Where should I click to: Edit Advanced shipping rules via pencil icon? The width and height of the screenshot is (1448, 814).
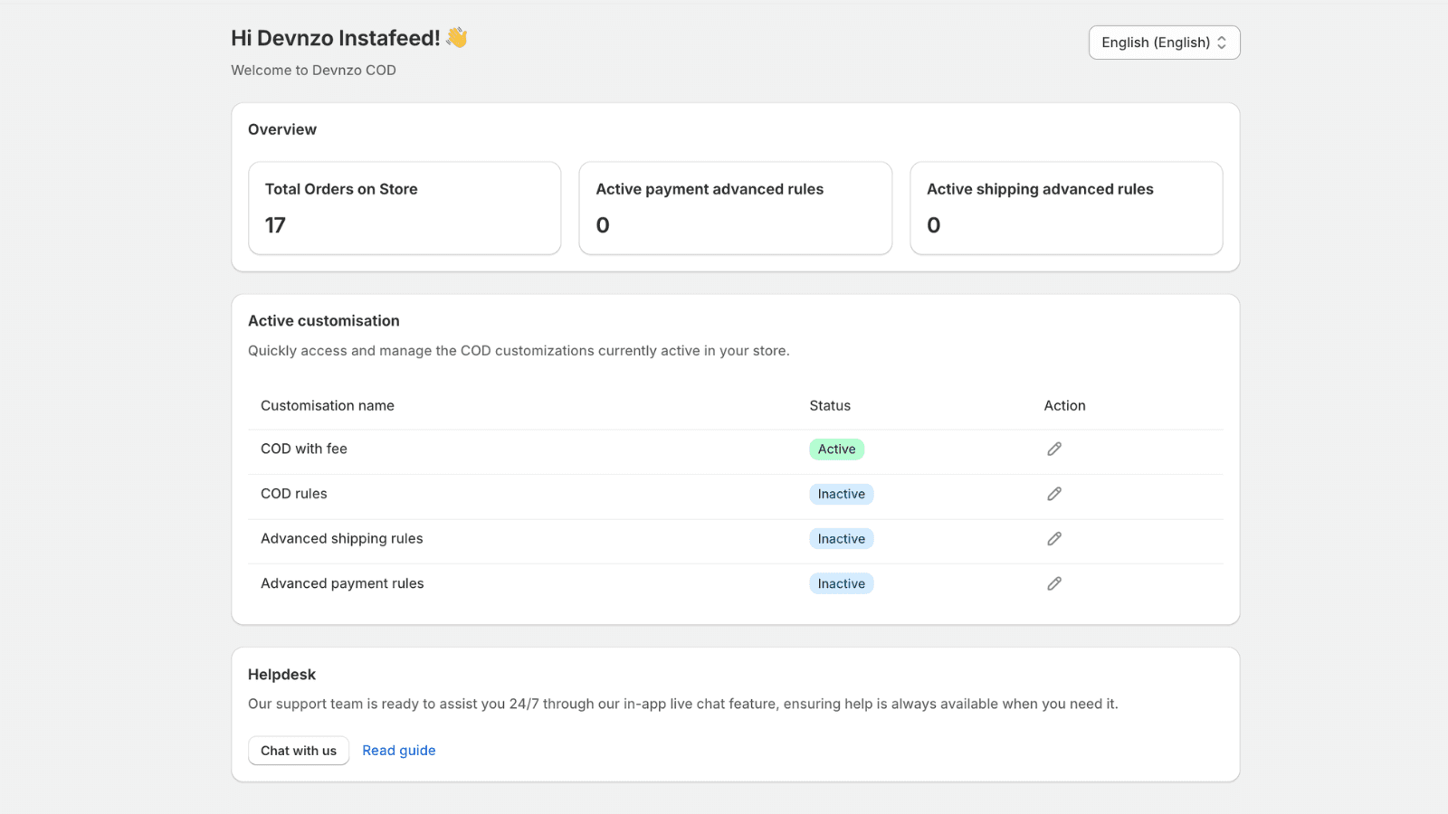[x=1054, y=539]
